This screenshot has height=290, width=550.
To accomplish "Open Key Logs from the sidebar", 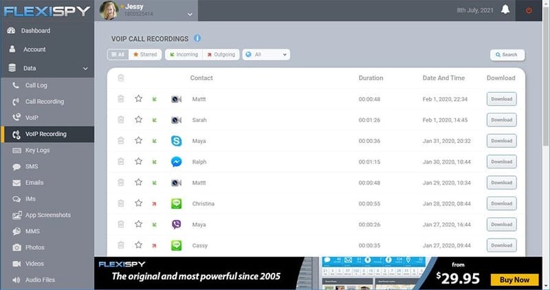I will 40,150.
